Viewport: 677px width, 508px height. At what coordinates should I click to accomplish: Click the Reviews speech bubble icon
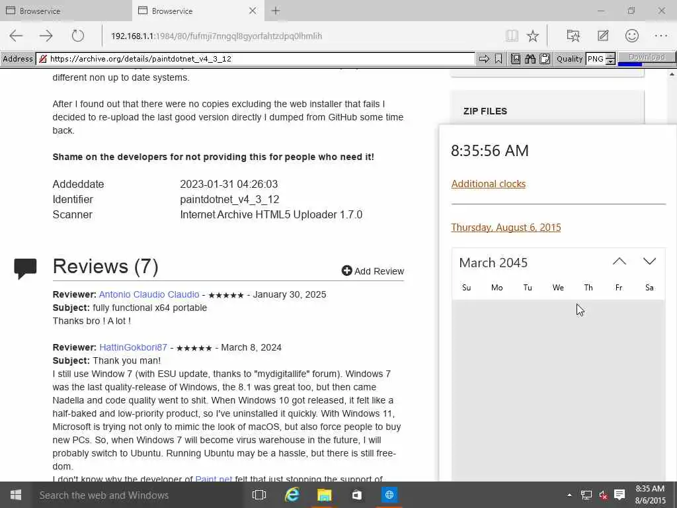point(26,269)
